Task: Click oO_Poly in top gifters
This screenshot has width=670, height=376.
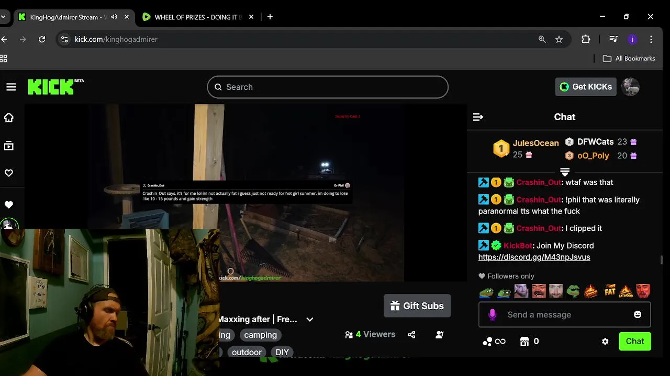Action: 593,156
